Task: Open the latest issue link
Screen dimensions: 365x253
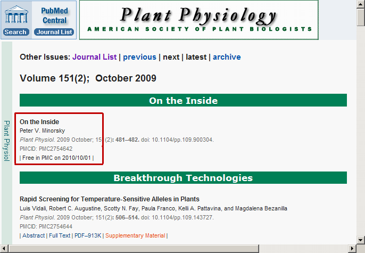Action: (x=196, y=57)
